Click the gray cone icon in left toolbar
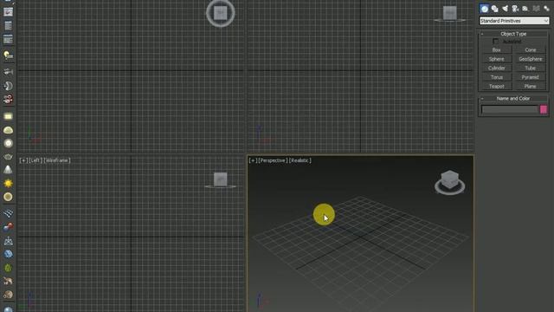554x312 pixels. tap(8, 170)
